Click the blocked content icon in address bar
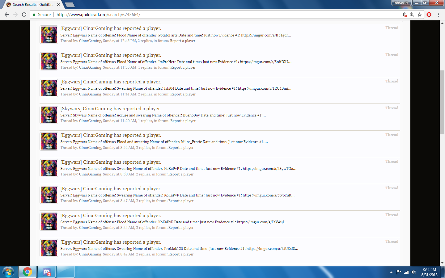445x278 pixels. [x=405, y=15]
